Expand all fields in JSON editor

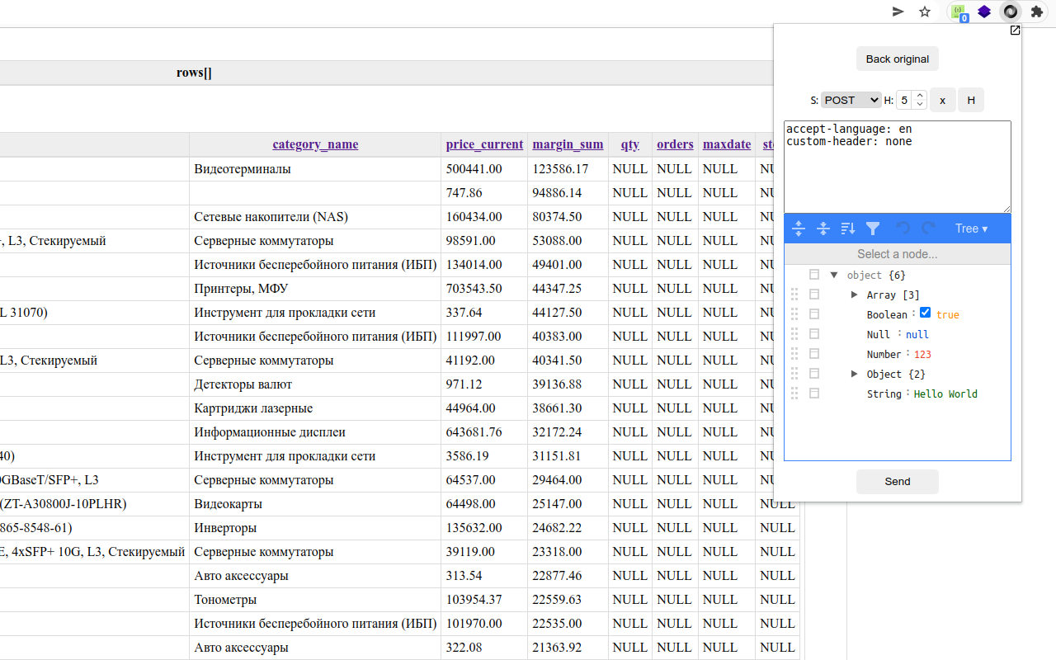(799, 229)
